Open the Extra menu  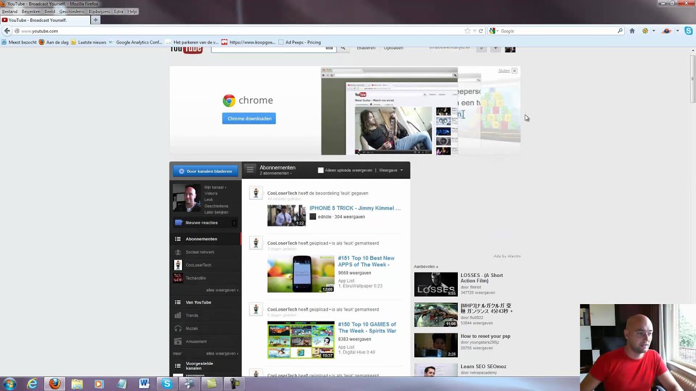pos(119,11)
